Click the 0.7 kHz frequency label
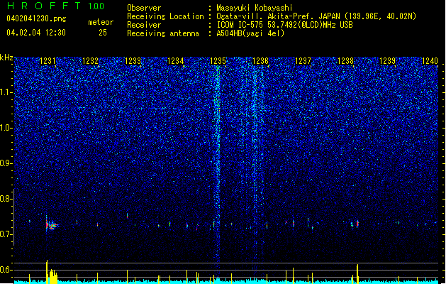Screen dimensions: 446x284 6,234
